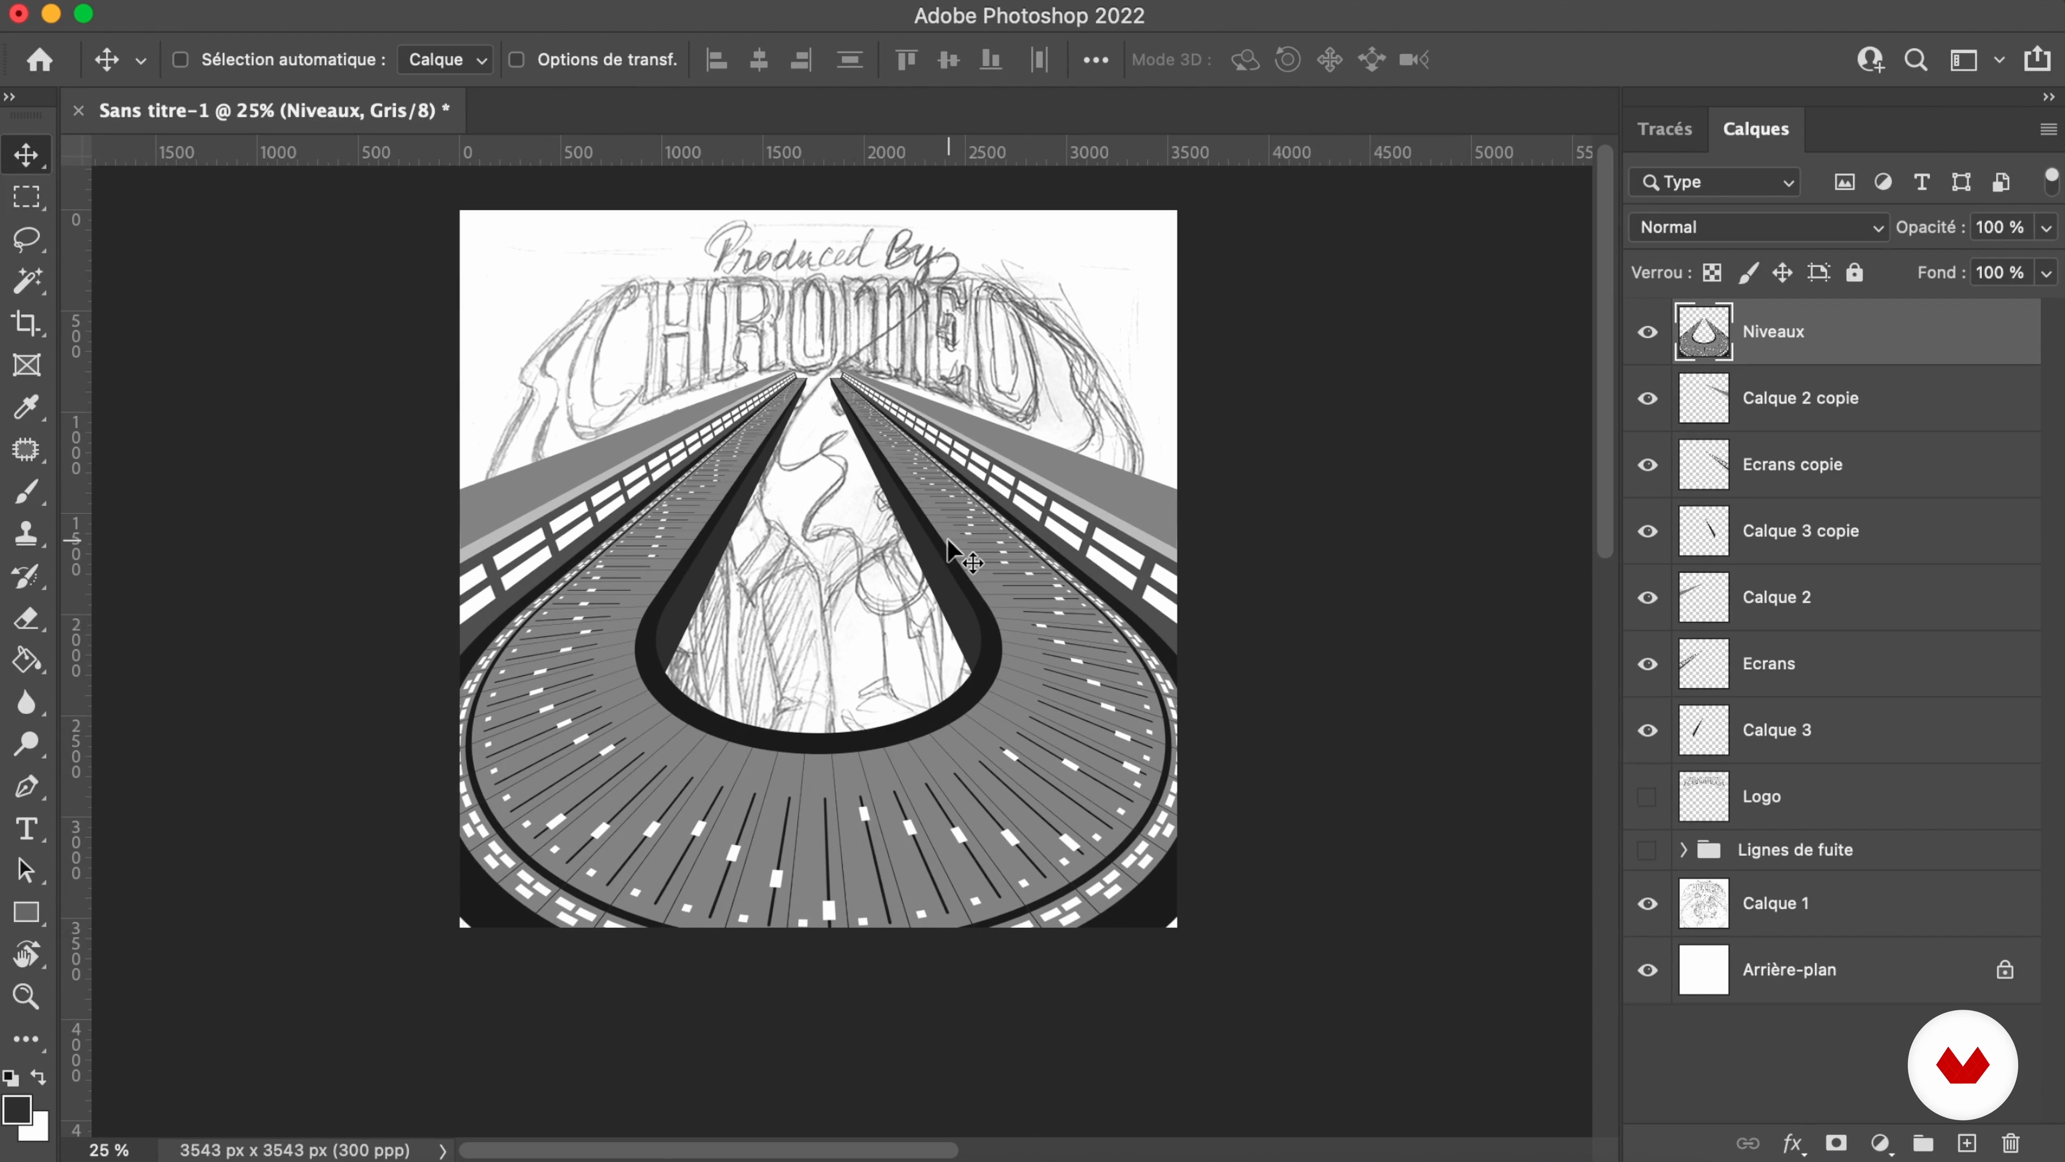Select the Horizontal Type tool
Image resolution: width=2065 pixels, height=1162 pixels.
pyautogui.click(x=26, y=828)
